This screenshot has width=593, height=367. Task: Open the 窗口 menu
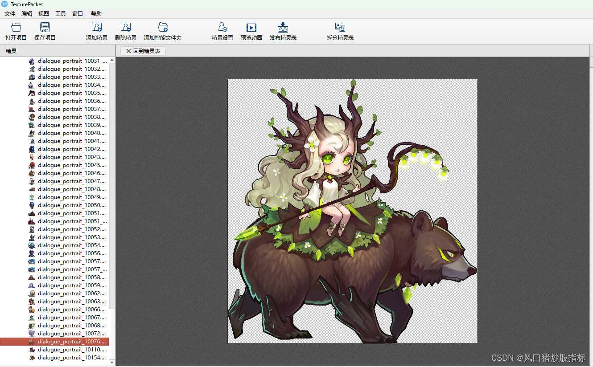pos(78,14)
